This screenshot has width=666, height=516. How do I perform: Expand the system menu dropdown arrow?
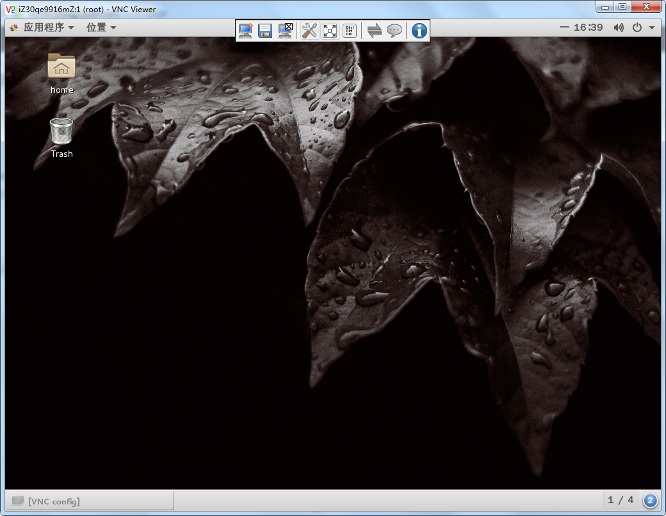pyautogui.click(x=651, y=28)
